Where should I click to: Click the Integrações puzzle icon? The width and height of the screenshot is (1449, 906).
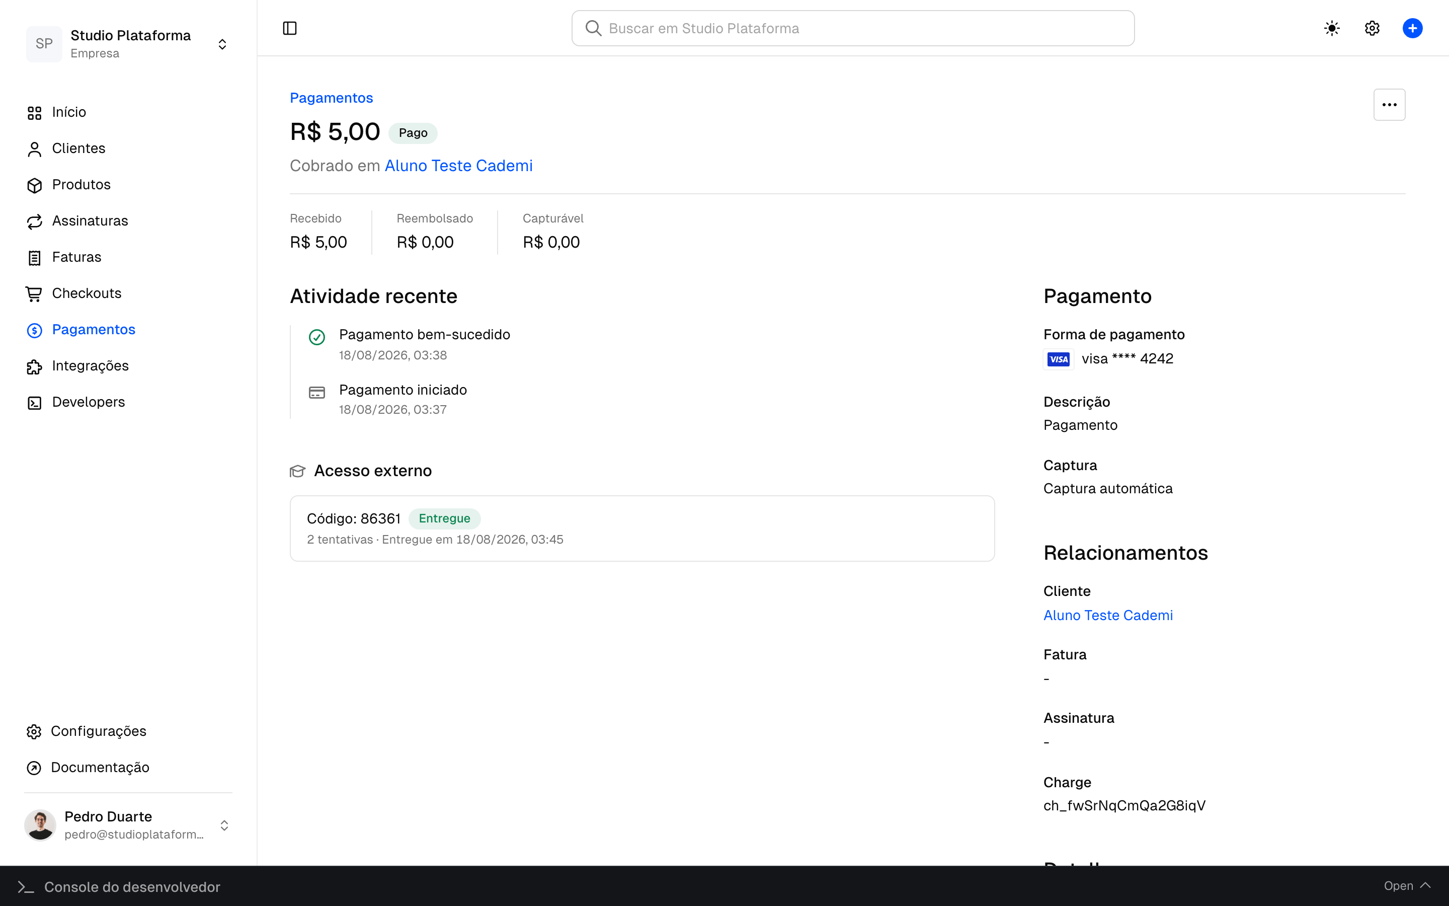click(x=34, y=367)
